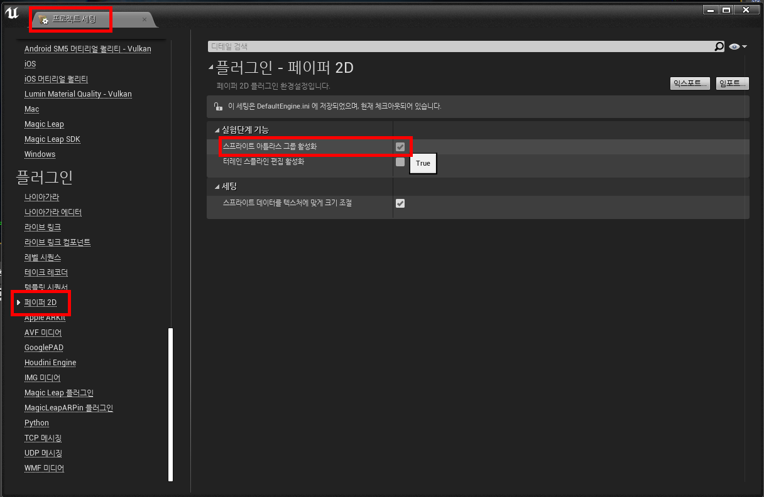Minimize the project settings window

coord(709,10)
